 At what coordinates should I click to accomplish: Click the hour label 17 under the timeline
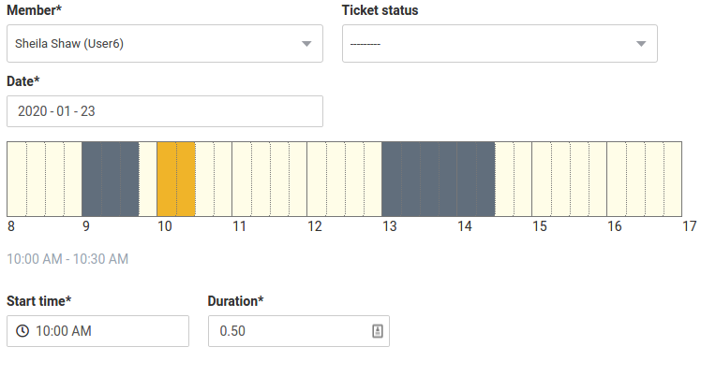coord(690,226)
